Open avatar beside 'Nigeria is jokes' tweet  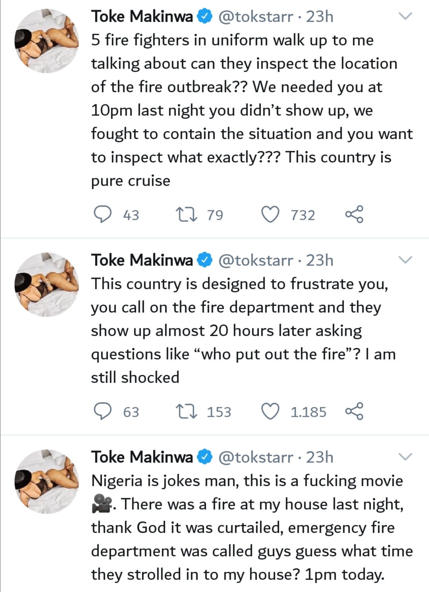46,482
